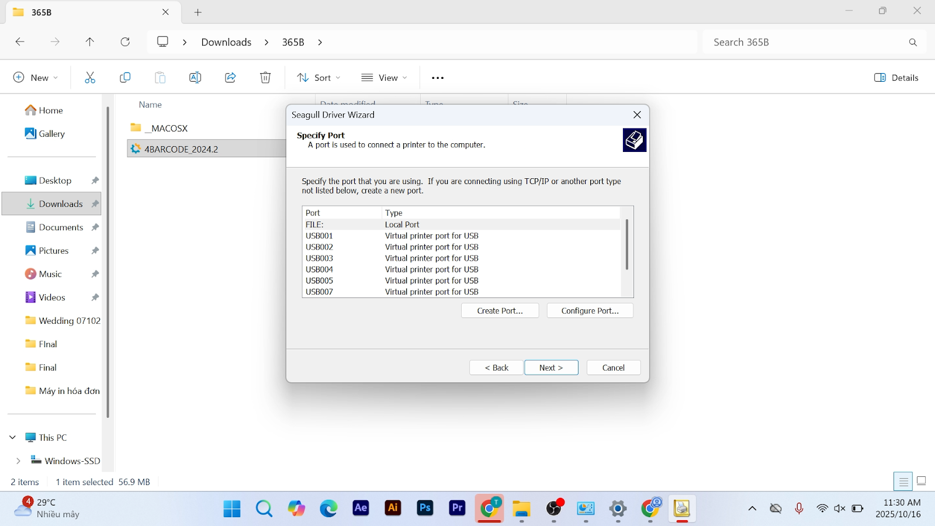Click the Create Port... button
The height and width of the screenshot is (526, 935).
click(x=500, y=311)
